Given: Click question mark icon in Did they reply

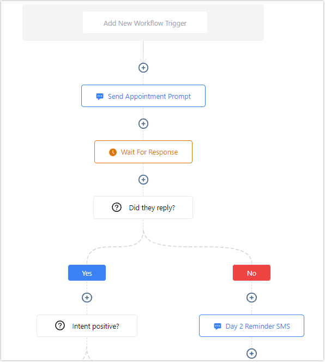Looking at the screenshot, I should (x=117, y=207).
